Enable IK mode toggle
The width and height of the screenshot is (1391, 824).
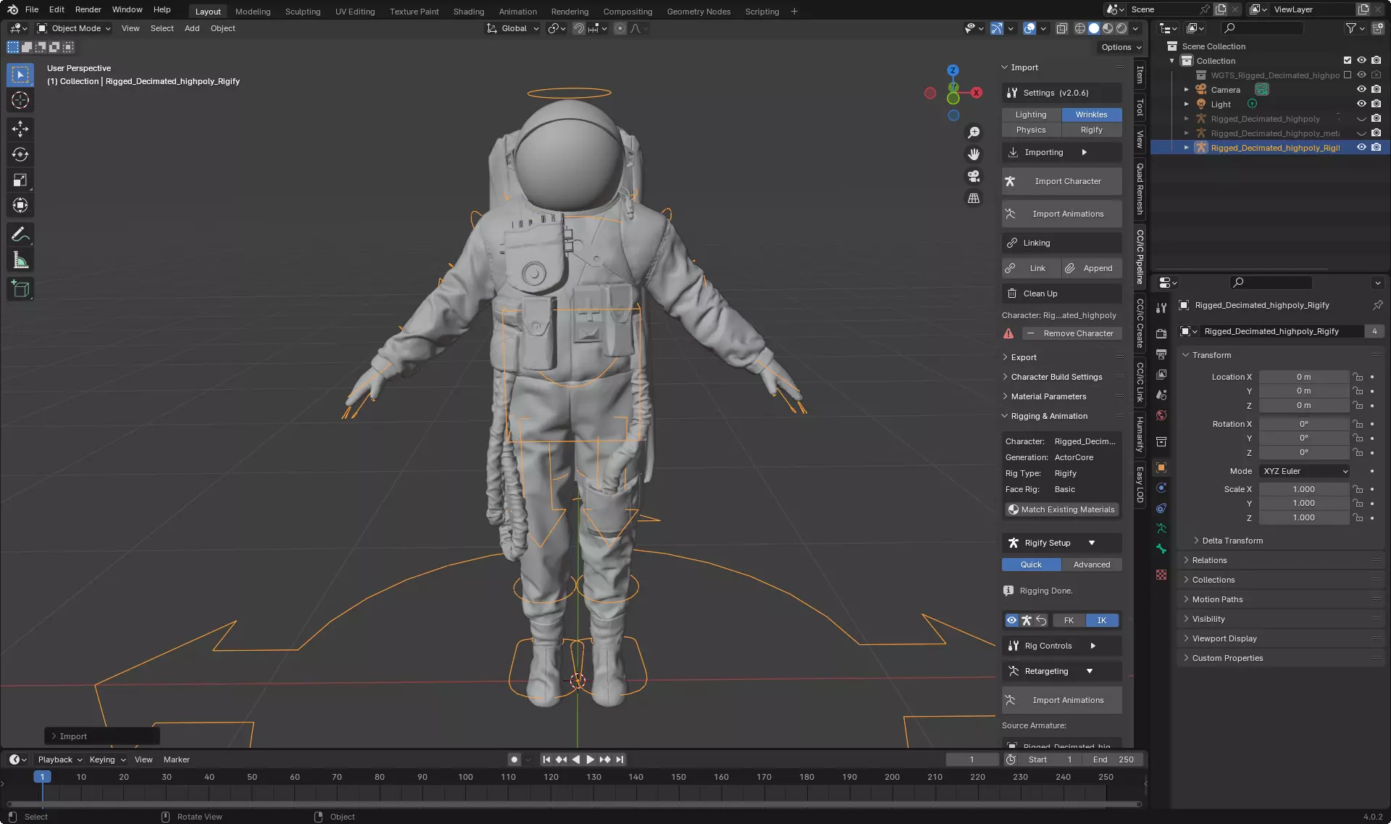click(1102, 620)
